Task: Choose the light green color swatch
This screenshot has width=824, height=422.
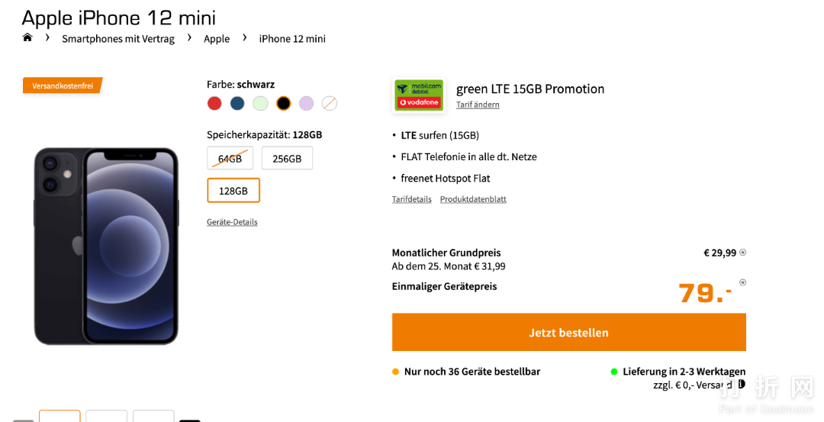Action: click(260, 103)
